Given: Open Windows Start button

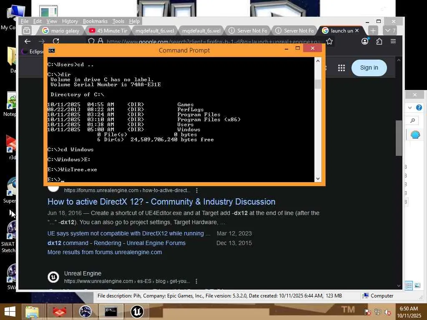Looking at the screenshot, I should (10, 312).
